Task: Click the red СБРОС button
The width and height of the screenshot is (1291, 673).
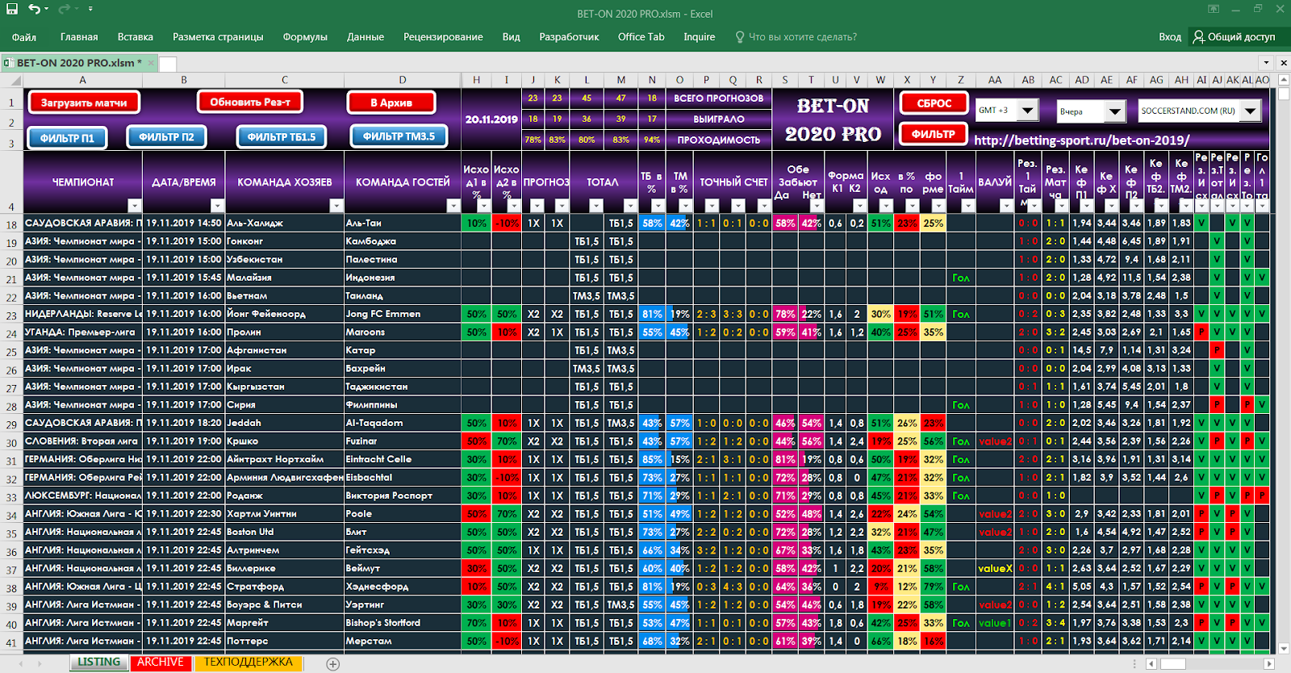Action: click(934, 103)
